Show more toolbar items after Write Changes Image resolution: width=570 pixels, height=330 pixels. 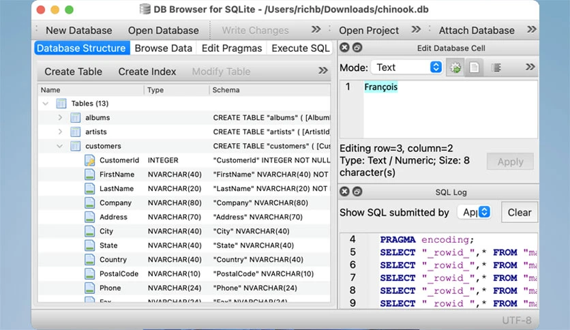point(316,29)
